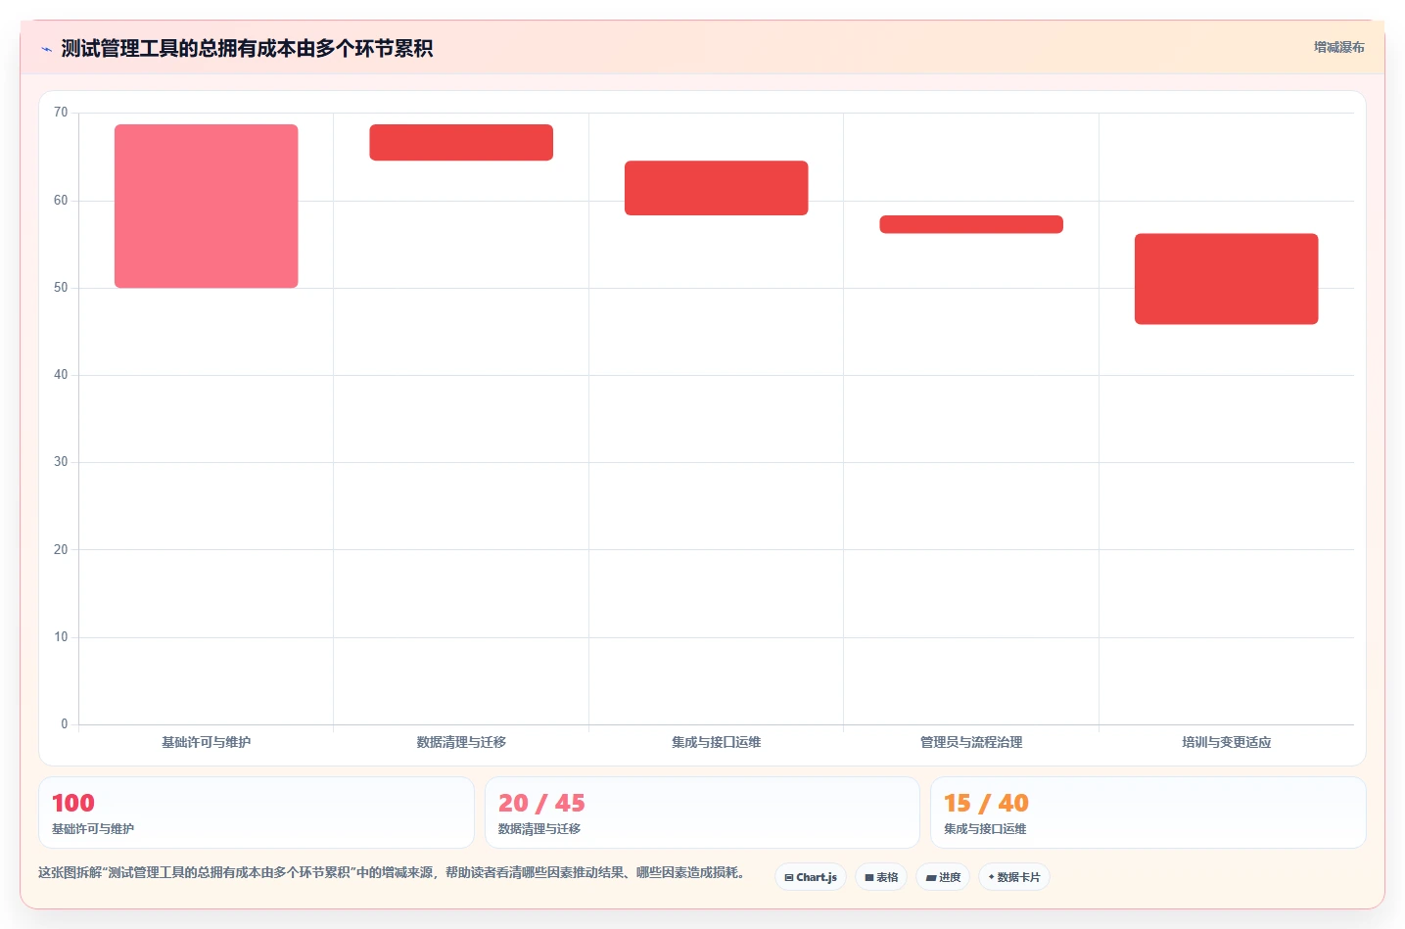The image size is (1405, 929).
Task: Click y-axis tick value 30
Action: click(x=61, y=462)
